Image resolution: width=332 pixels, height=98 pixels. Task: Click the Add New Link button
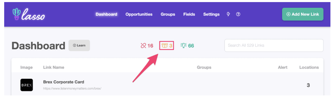(x=303, y=14)
